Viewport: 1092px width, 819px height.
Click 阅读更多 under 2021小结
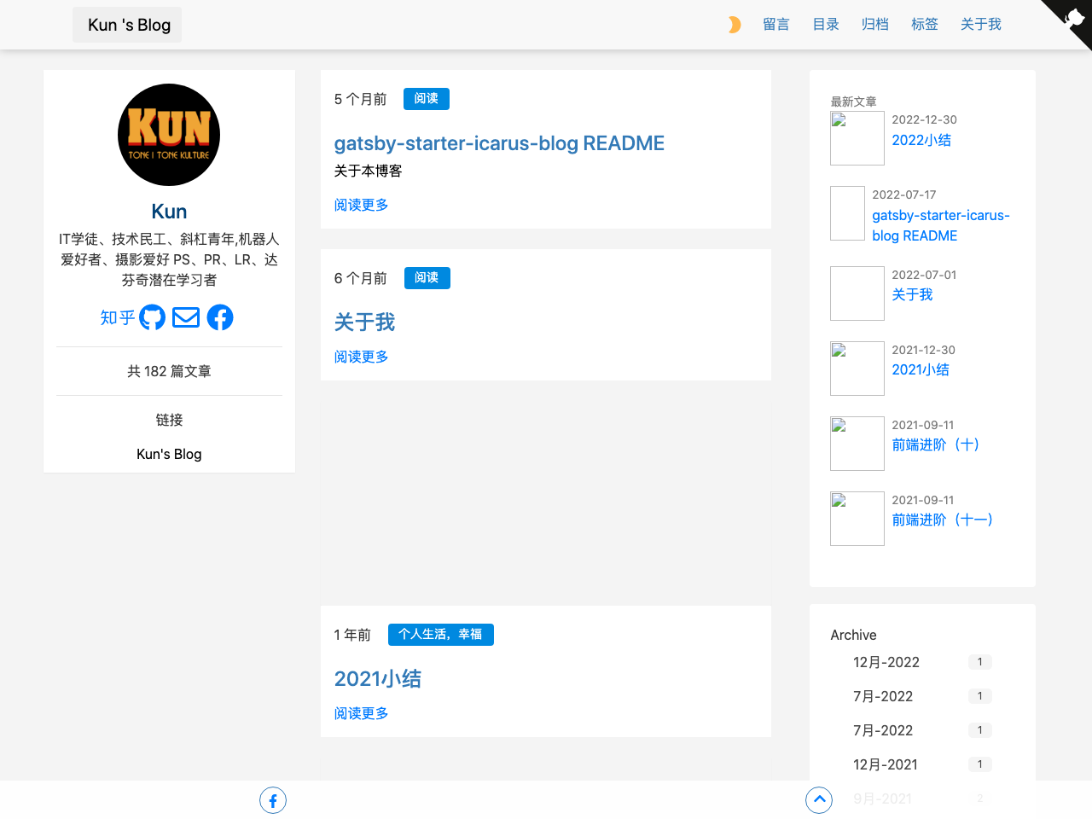[x=360, y=713]
